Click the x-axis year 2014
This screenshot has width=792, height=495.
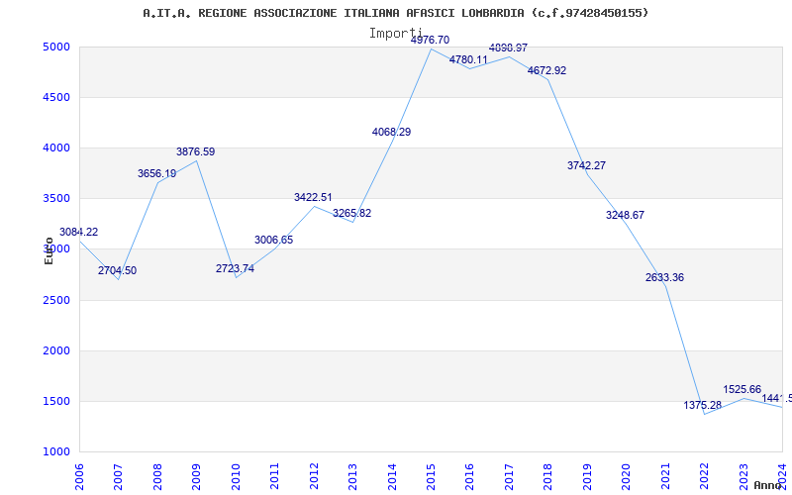pyautogui.click(x=392, y=476)
